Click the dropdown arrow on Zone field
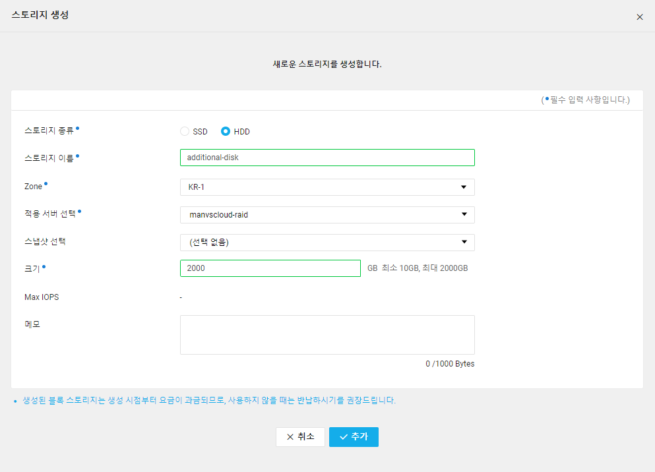Image resolution: width=655 pixels, height=472 pixels. (464, 187)
